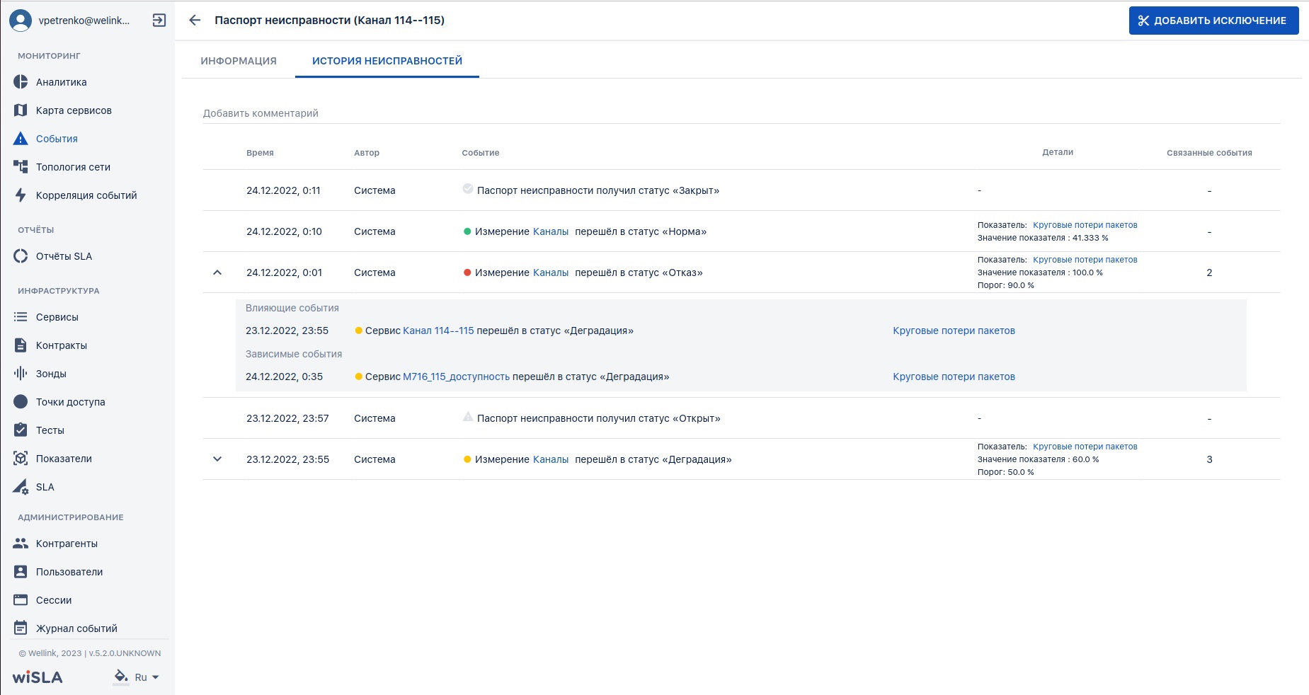Screen dimensions: 1309x695
Task: Click the Добавить комментарий input field
Action: [741, 113]
